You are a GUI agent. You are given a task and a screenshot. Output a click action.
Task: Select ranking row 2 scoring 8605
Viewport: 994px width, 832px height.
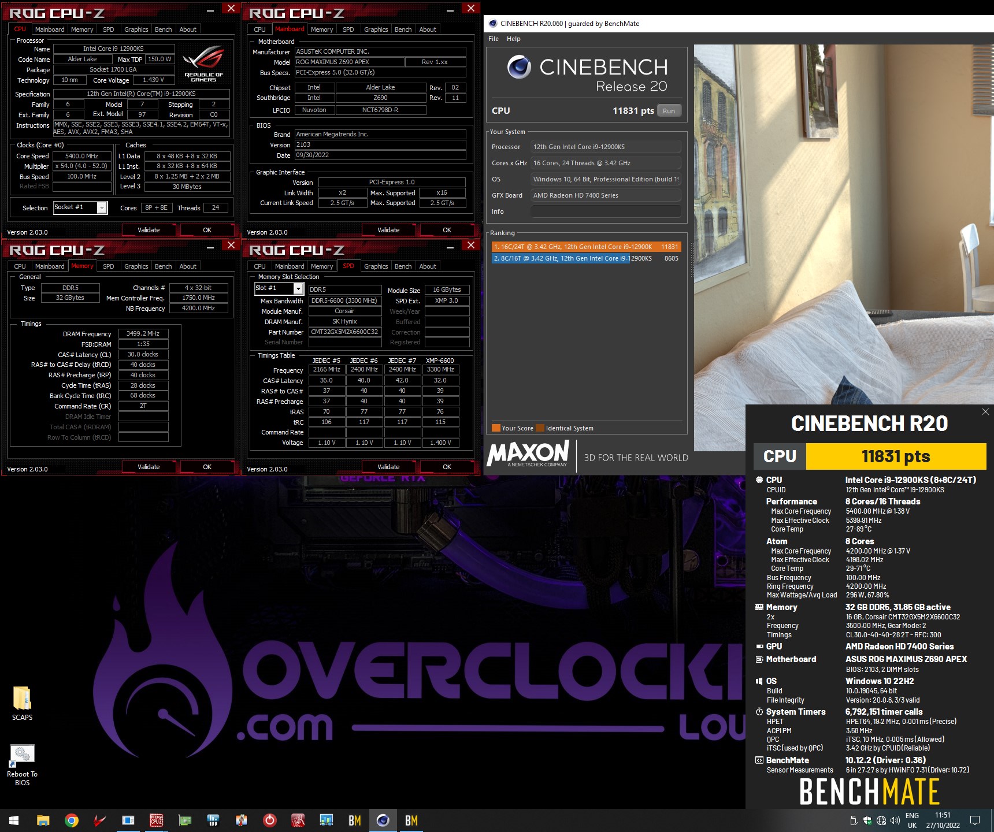pos(586,258)
